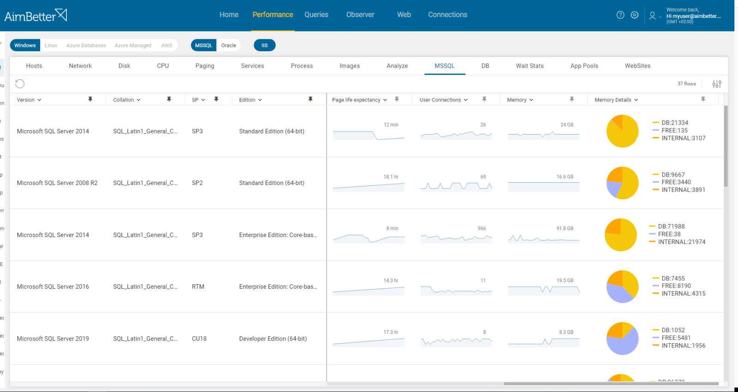The height and width of the screenshot is (392, 738).
Task: Open the help question mark icon
Action: coord(620,15)
